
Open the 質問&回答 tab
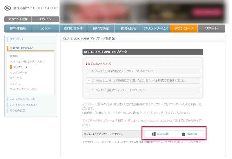128,28
